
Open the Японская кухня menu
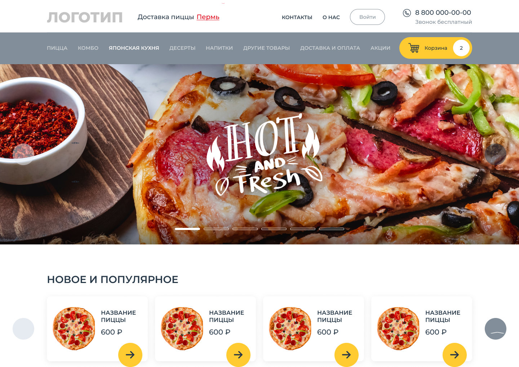[x=134, y=48]
